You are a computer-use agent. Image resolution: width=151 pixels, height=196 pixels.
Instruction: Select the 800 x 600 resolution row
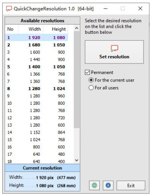(x=36, y=147)
